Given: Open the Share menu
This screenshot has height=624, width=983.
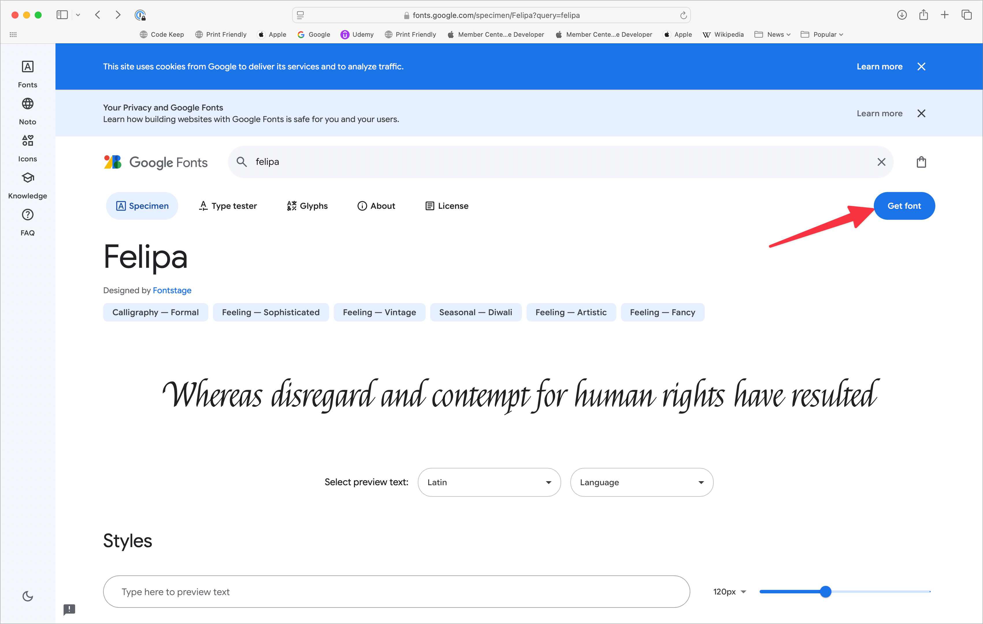Looking at the screenshot, I should tap(923, 15).
